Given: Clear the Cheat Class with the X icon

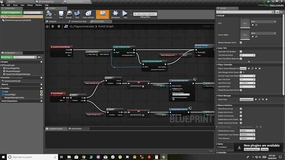Looking at the screenshot, I should click(267, 99).
